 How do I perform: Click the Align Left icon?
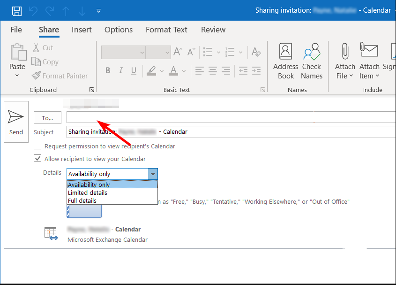(200, 70)
